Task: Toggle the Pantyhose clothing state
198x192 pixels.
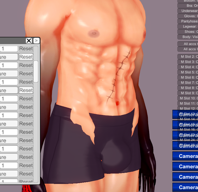Action: click(188, 21)
